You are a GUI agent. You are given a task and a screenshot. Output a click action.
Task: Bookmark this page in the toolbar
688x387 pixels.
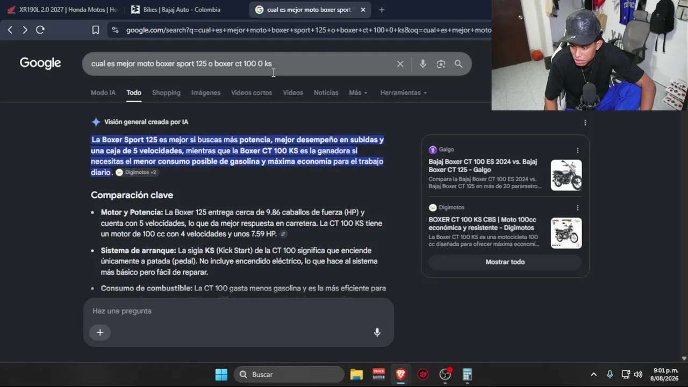click(96, 30)
